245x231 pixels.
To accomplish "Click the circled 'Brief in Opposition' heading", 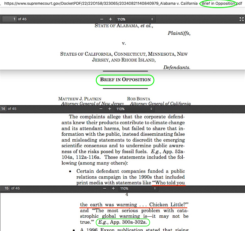I will [125, 80].
